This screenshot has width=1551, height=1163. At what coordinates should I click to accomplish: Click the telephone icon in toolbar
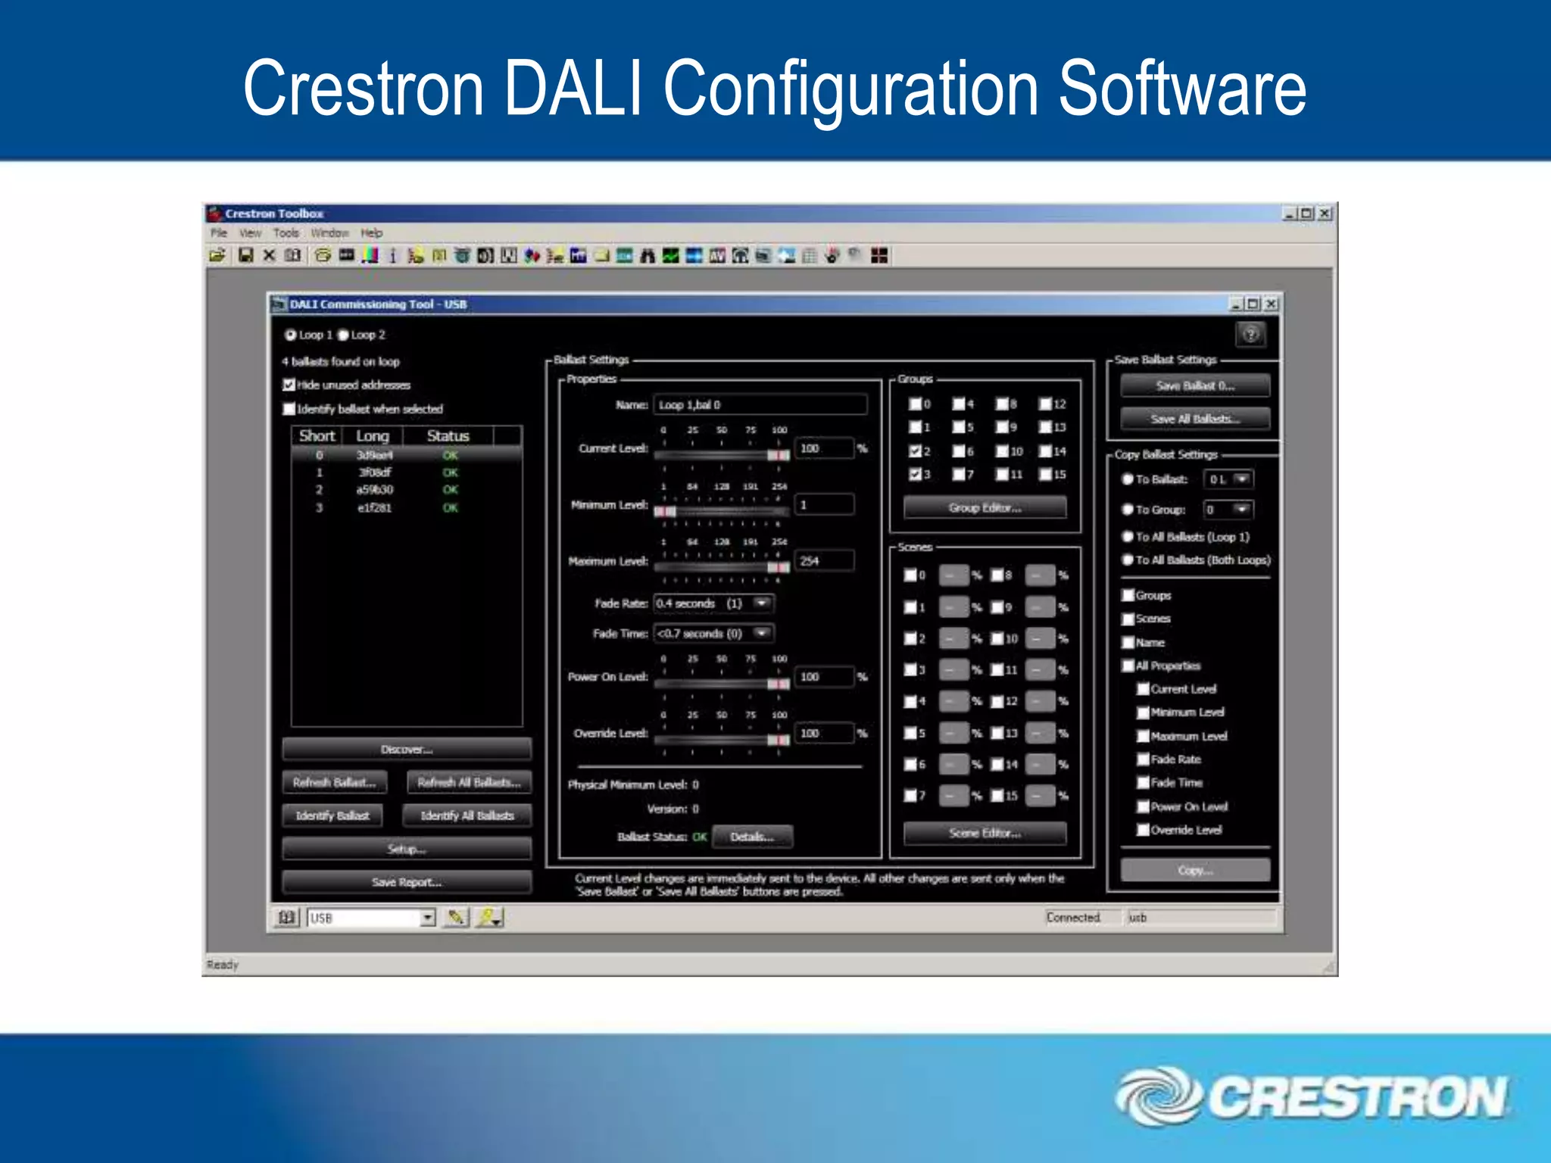click(x=323, y=256)
